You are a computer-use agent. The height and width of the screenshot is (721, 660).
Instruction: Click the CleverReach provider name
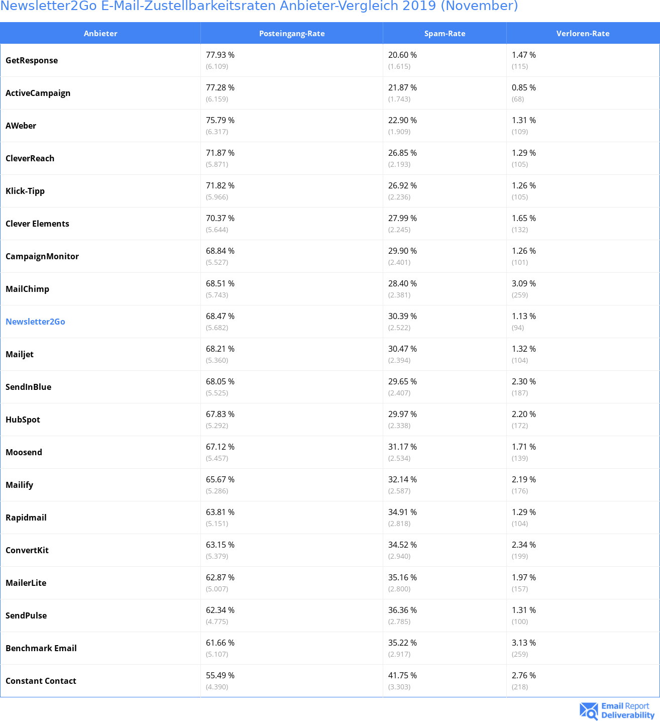(30, 158)
